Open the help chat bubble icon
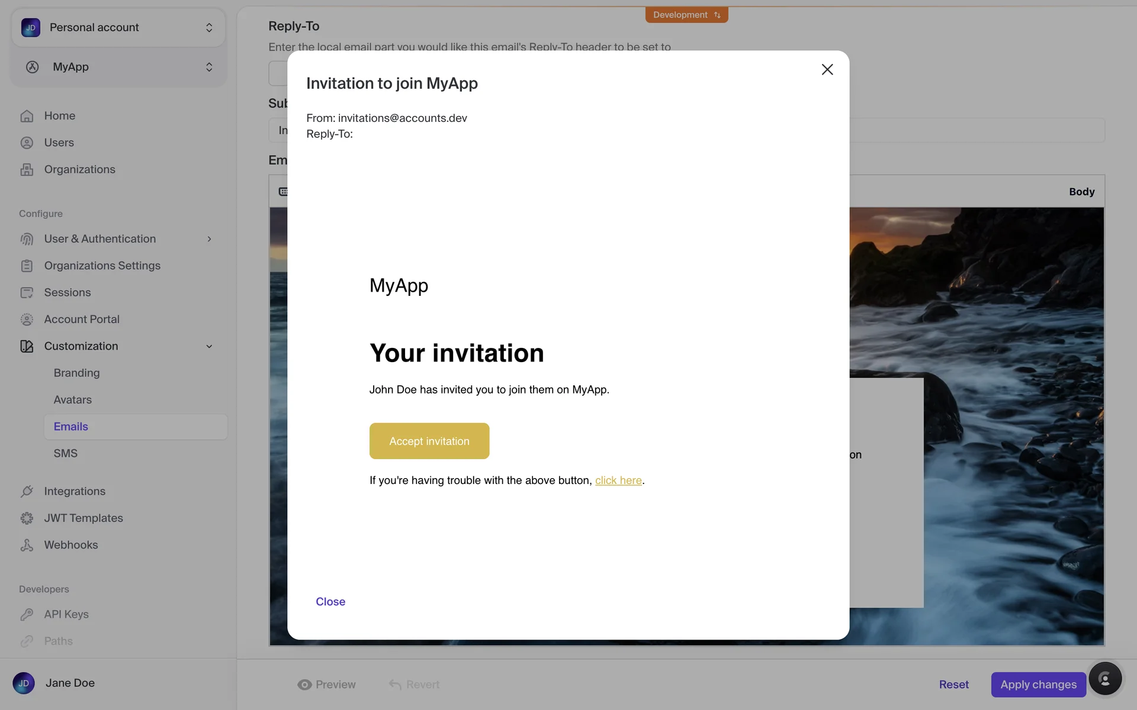Image resolution: width=1137 pixels, height=710 pixels. [x=1104, y=679]
